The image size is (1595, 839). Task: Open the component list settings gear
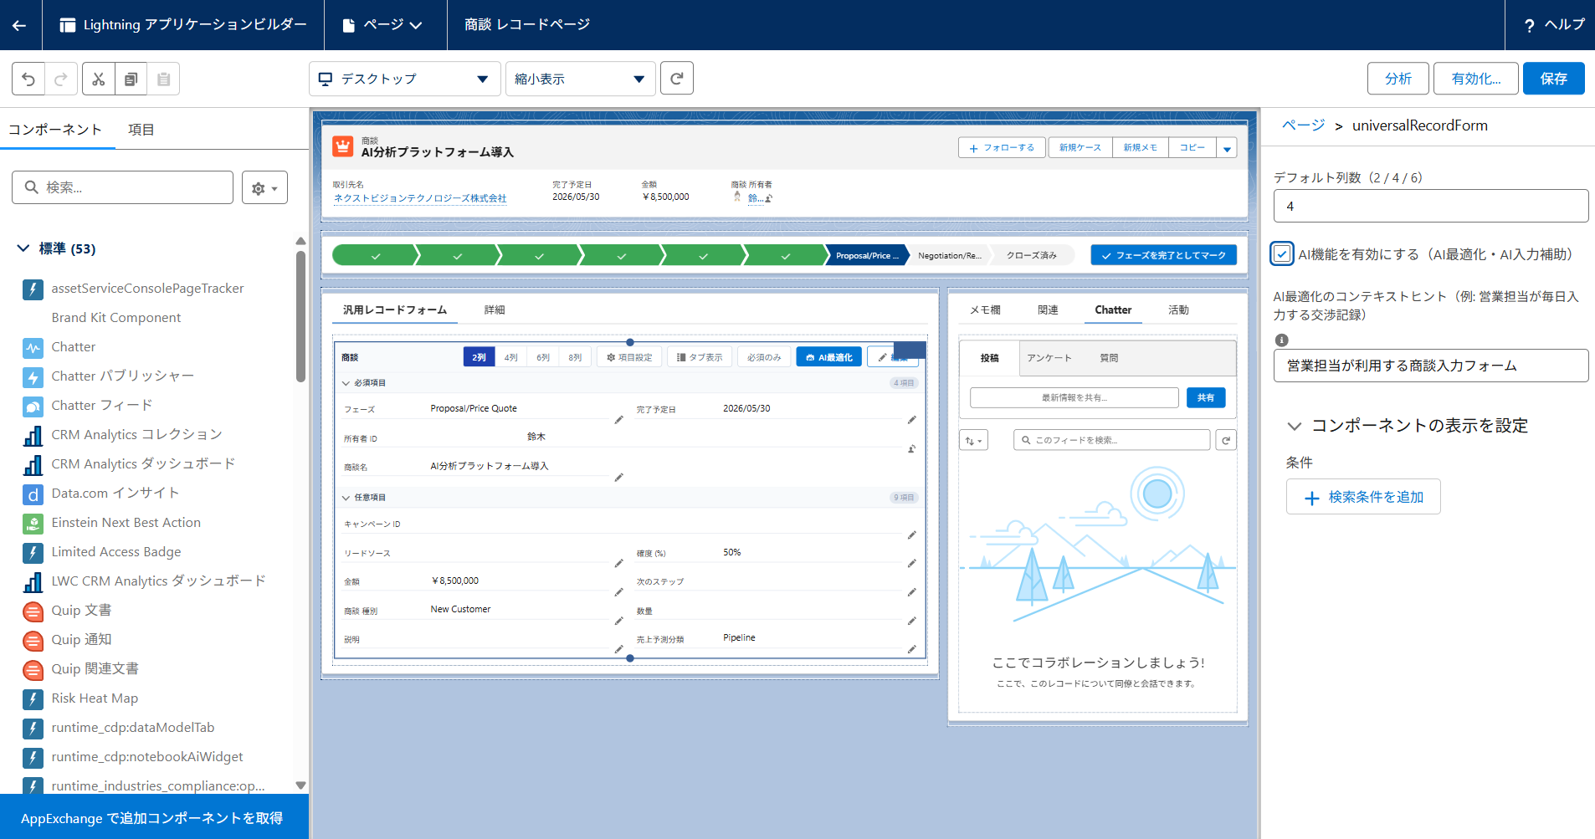tap(264, 188)
